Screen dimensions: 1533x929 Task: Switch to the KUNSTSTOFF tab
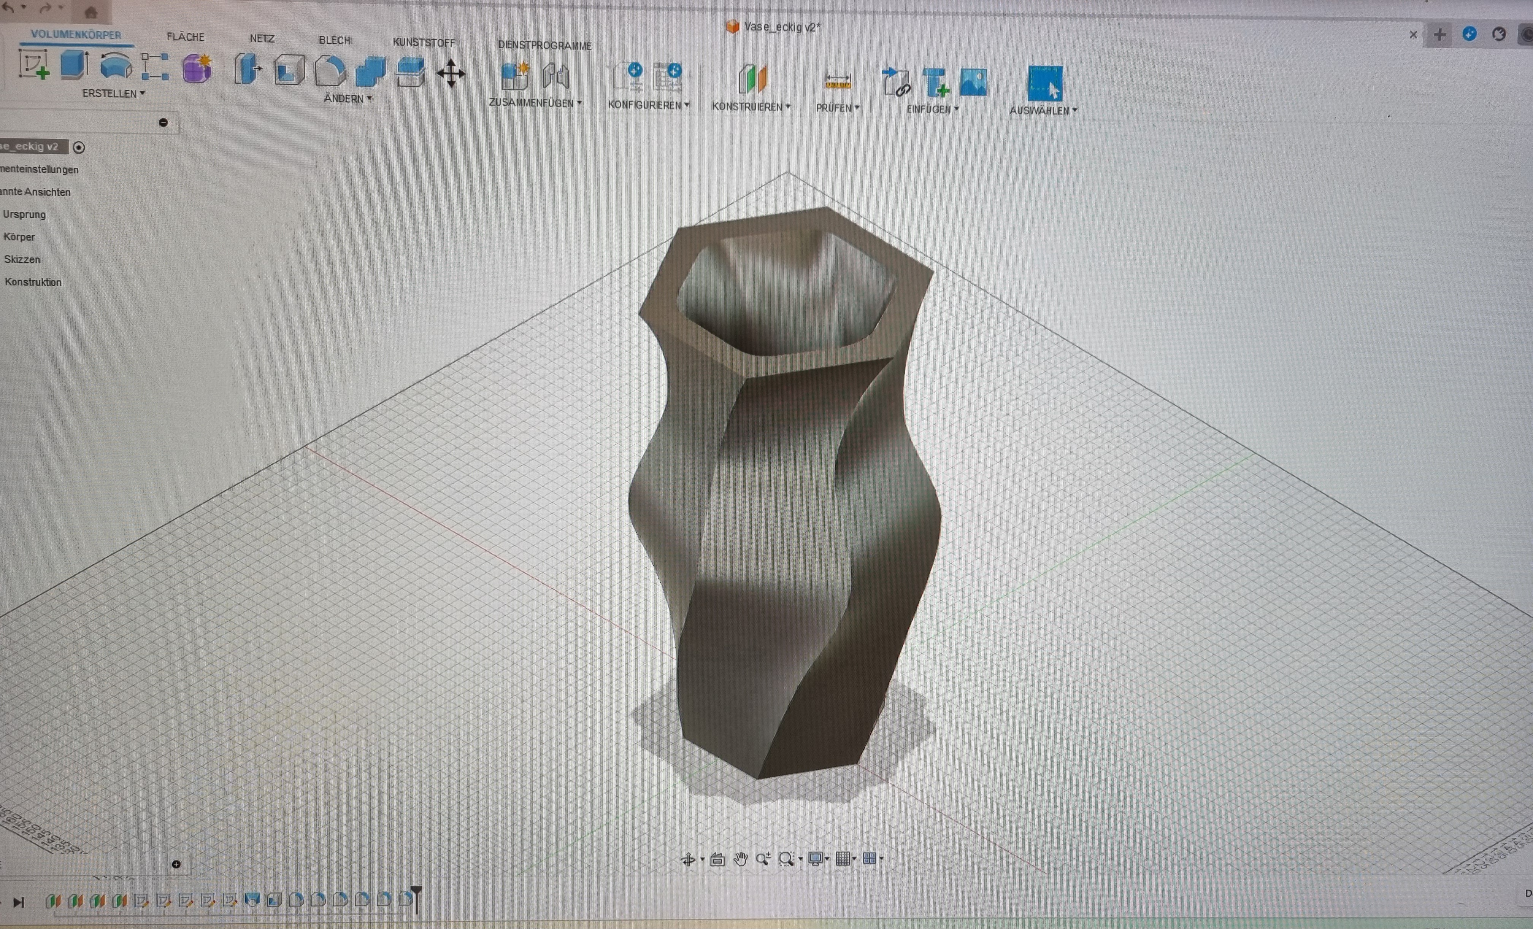424,43
